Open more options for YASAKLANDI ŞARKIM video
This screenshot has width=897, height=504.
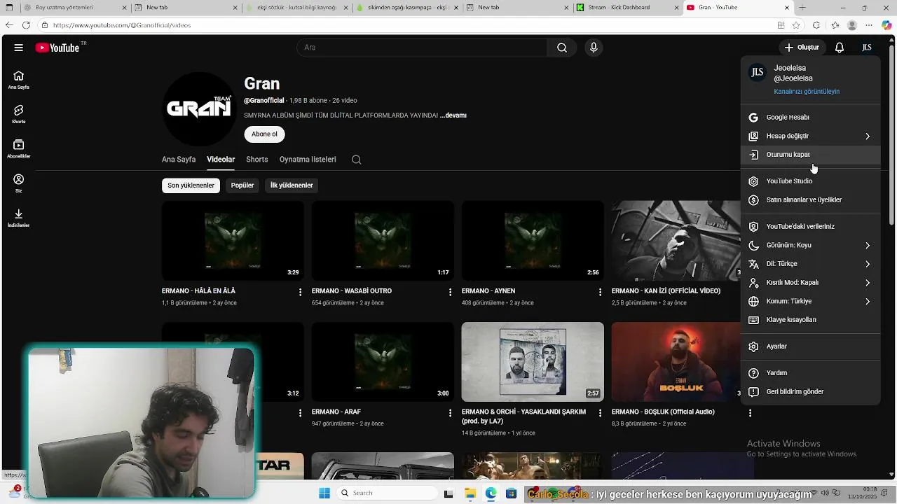click(601, 413)
